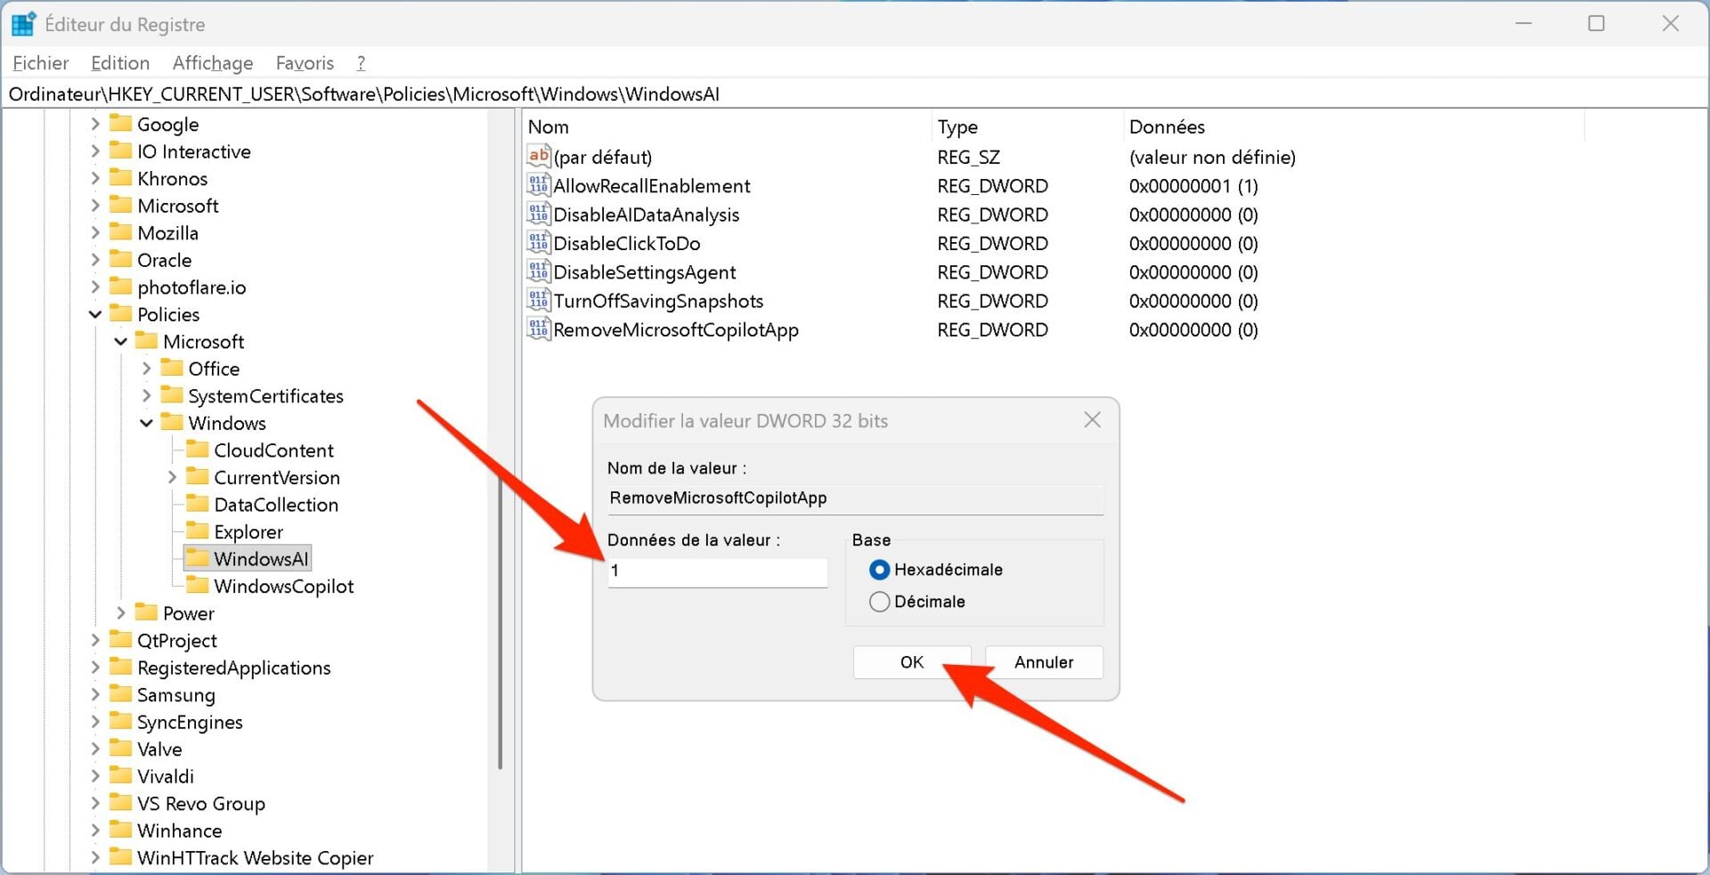Expand the SystemCertificates key
The width and height of the screenshot is (1710, 875).
point(147,396)
